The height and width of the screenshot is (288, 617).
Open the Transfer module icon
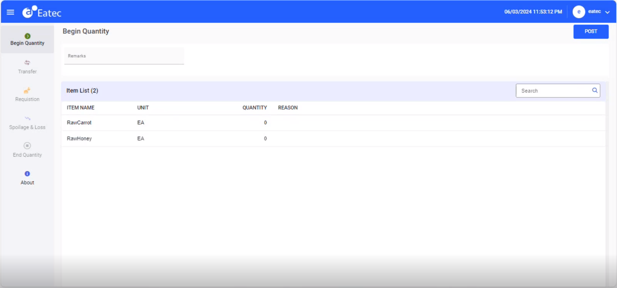pyautogui.click(x=27, y=63)
